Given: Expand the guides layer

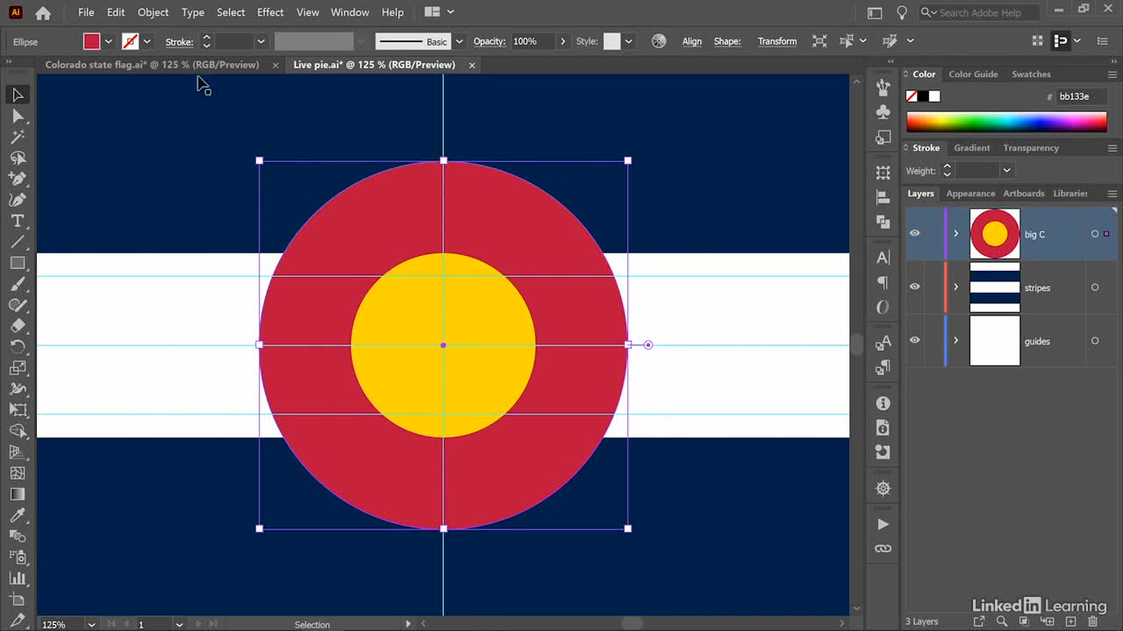Looking at the screenshot, I should pyautogui.click(x=956, y=340).
